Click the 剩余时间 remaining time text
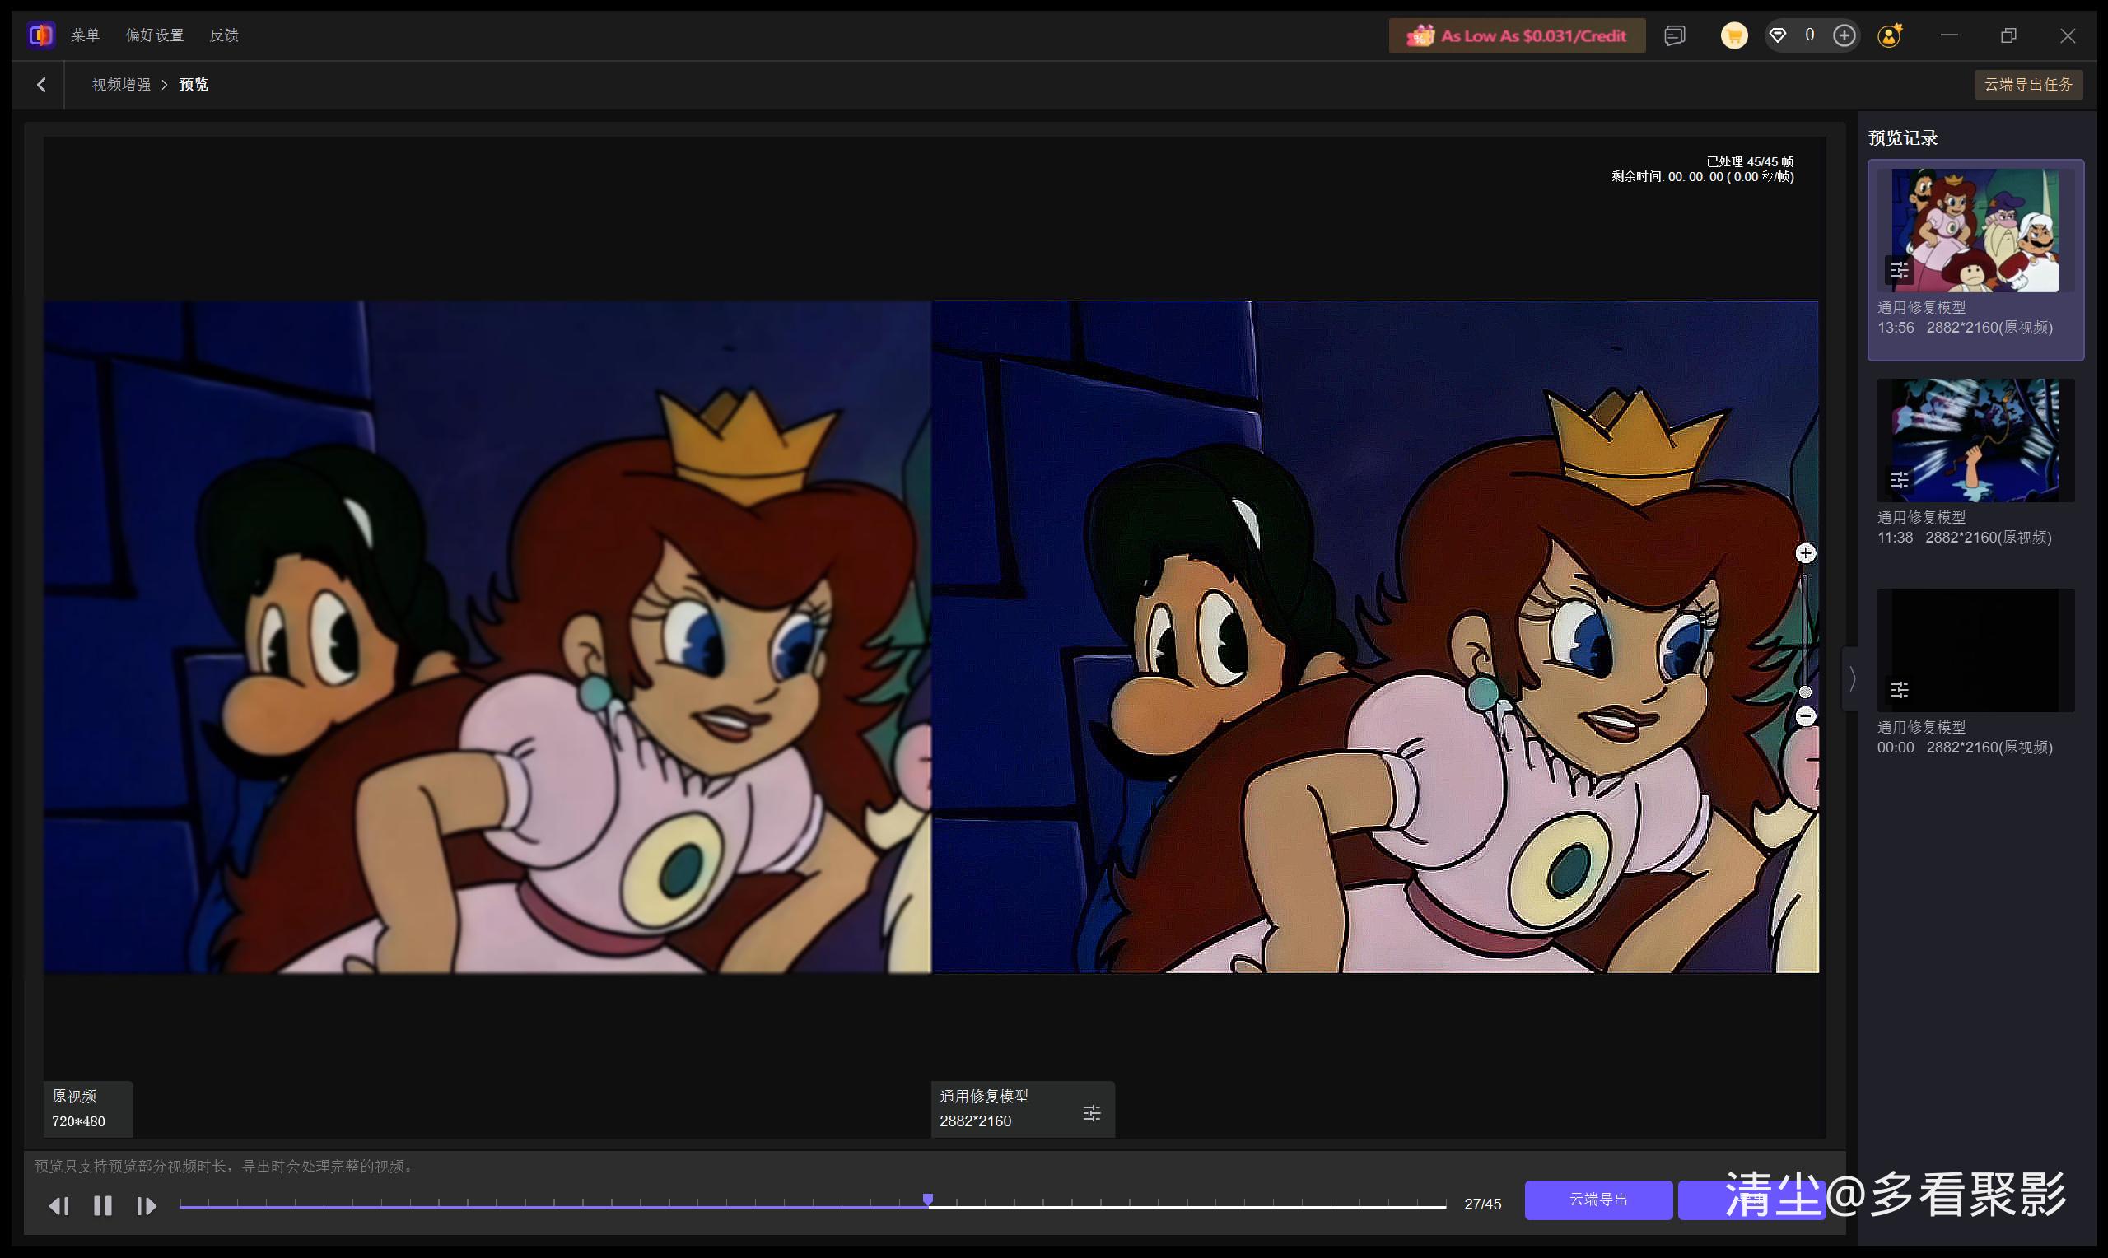Viewport: 2108px width, 1258px height. 1702,176
